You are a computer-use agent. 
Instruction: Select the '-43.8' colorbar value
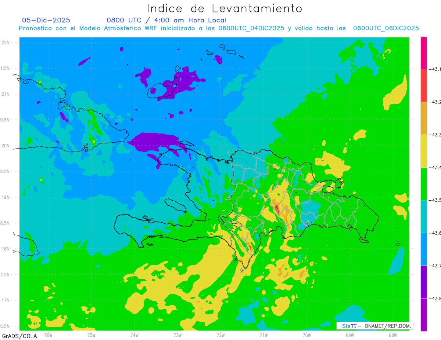[x=435, y=298]
